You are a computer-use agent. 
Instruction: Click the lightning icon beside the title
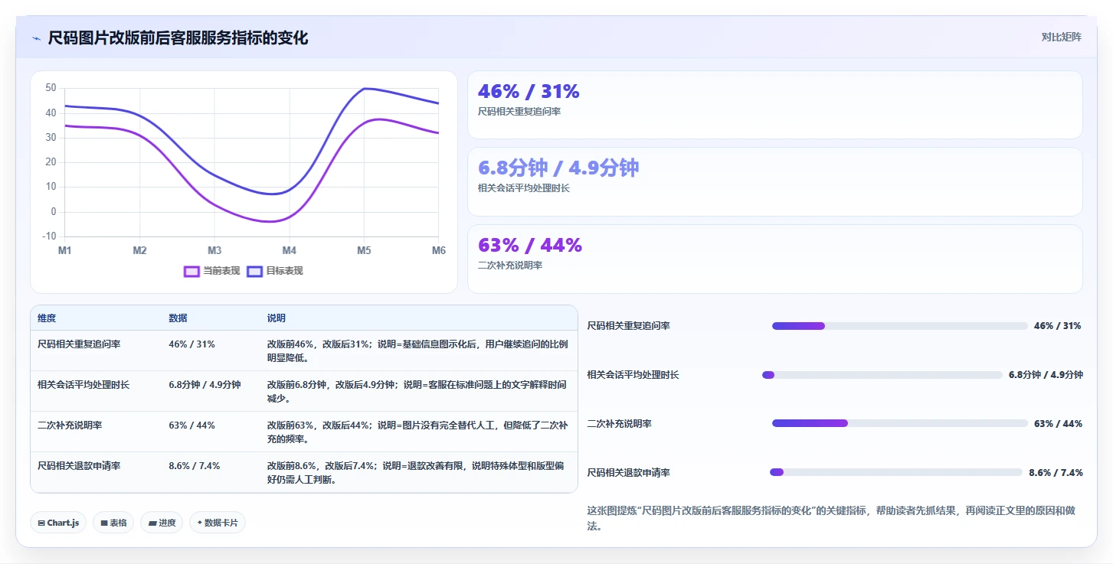pos(36,38)
